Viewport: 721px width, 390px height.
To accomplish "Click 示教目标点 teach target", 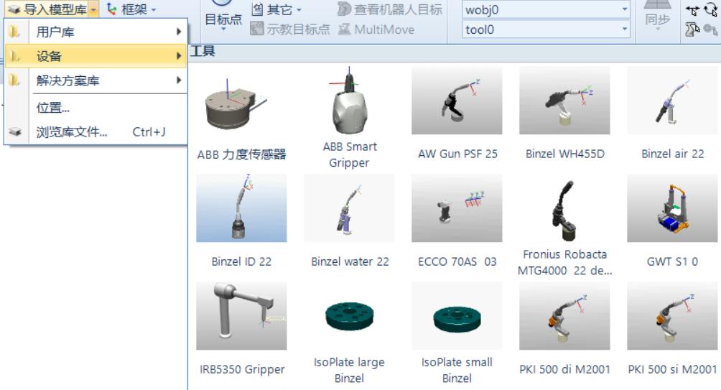I will pyautogui.click(x=290, y=29).
